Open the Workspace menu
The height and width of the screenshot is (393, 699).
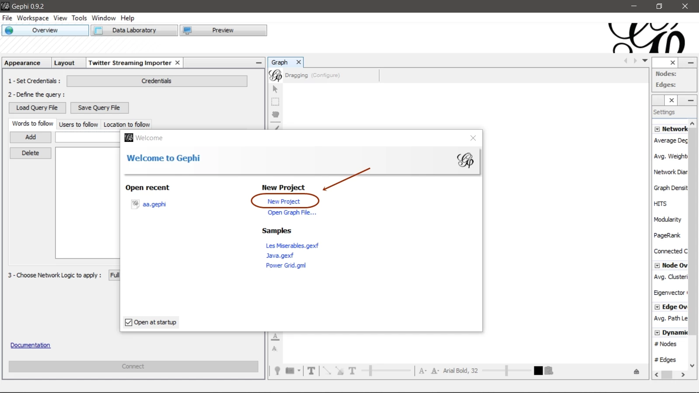[x=33, y=18]
